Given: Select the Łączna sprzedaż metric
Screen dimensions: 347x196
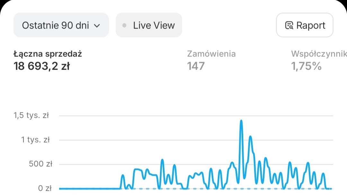Looking at the screenshot, I should point(48,54).
